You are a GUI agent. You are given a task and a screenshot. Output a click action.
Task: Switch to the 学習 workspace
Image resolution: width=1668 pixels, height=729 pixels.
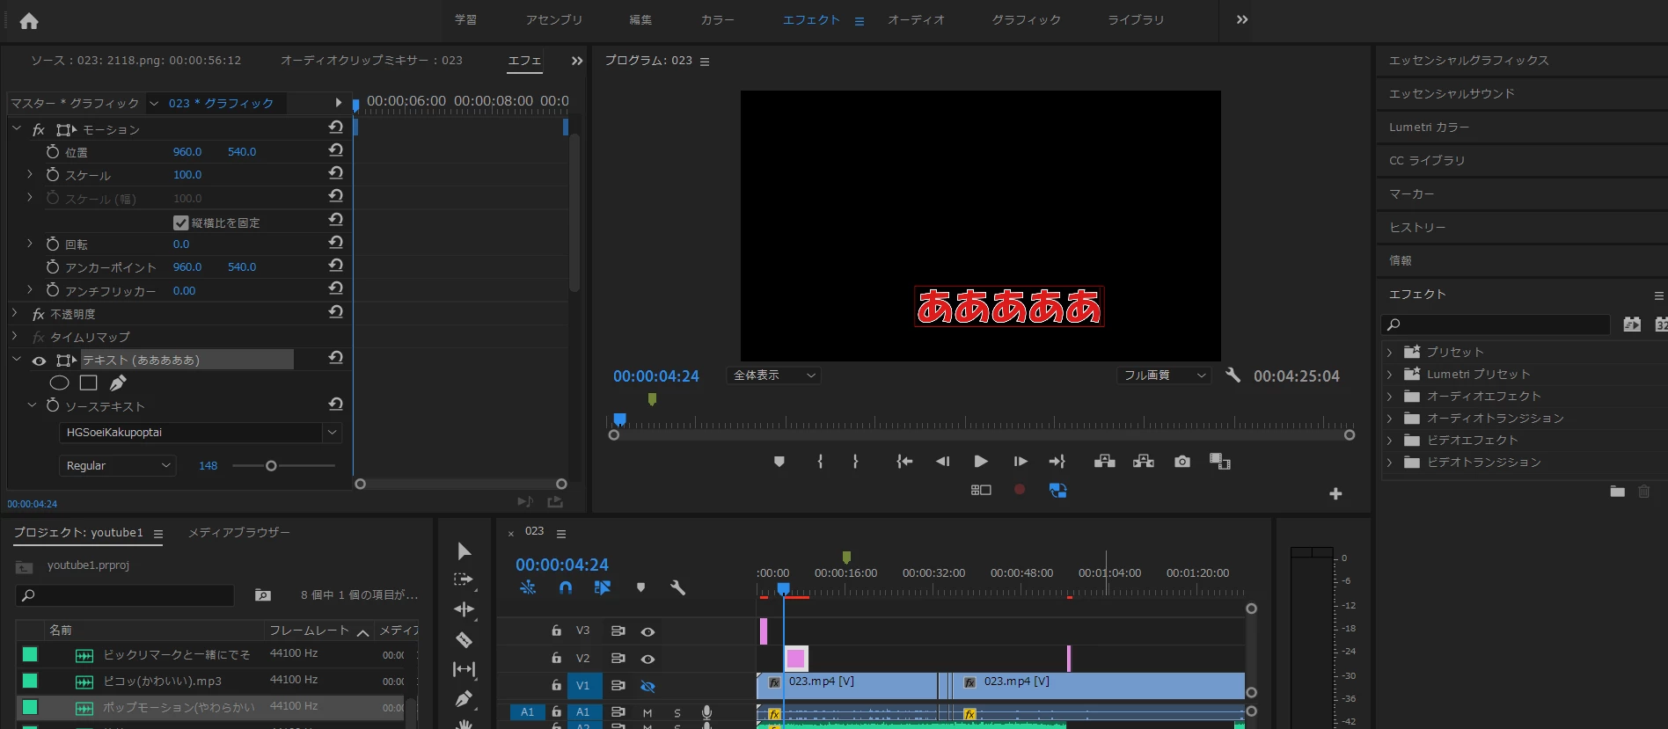[x=465, y=19]
